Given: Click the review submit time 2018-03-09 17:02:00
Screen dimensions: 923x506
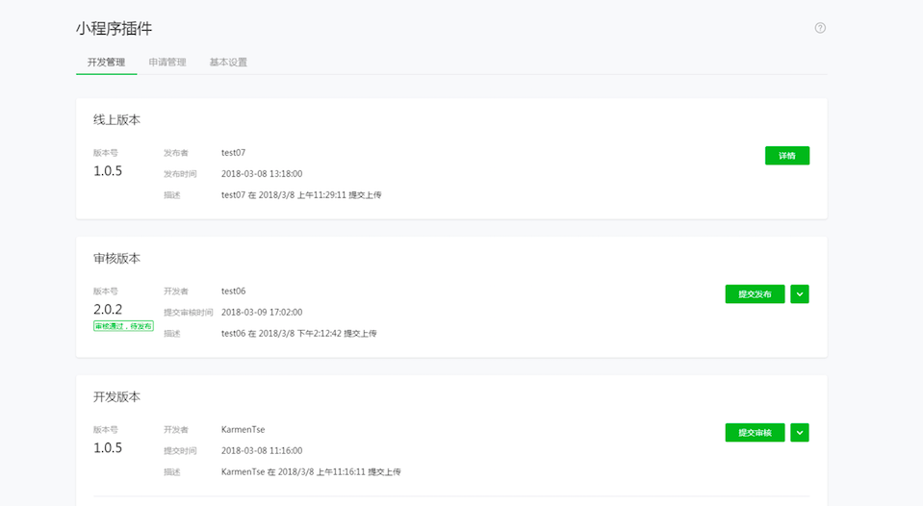Looking at the screenshot, I should coord(262,313).
